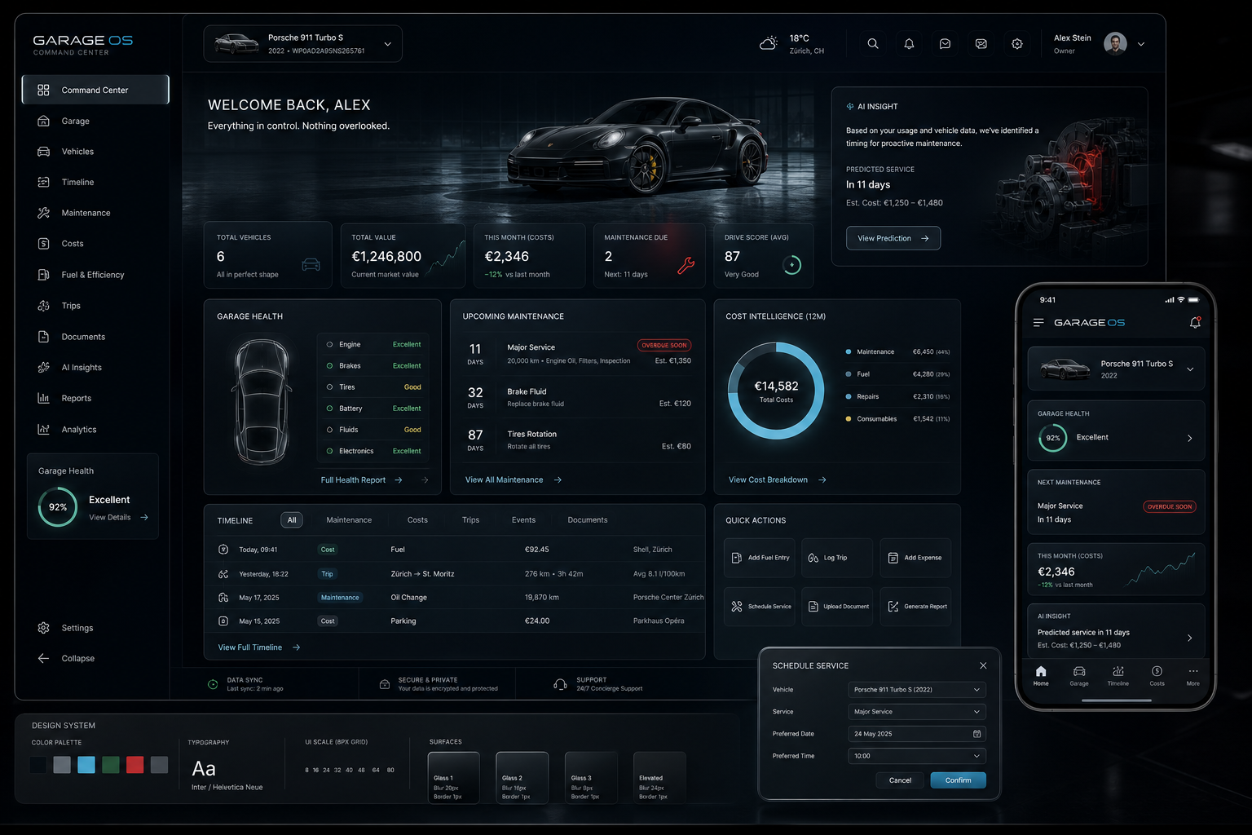Switch Timeline to the Costs tab
Viewport: 1252px width, 835px height.
point(417,520)
